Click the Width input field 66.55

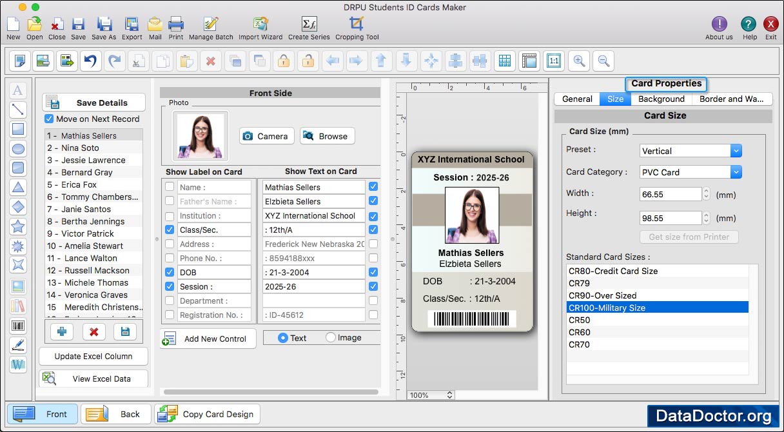pos(671,193)
